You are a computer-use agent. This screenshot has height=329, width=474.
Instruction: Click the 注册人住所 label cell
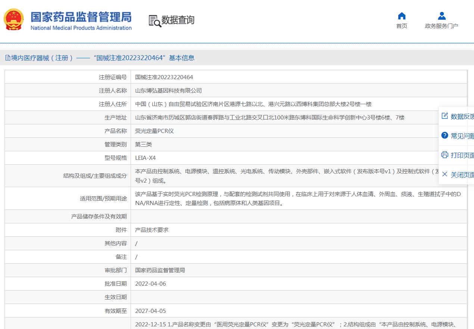click(68, 104)
